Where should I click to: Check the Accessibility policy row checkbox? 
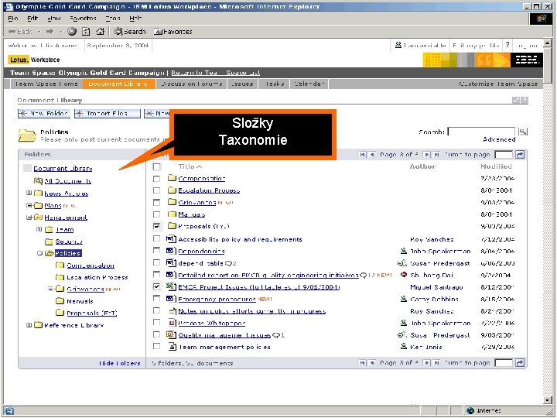tap(156, 238)
